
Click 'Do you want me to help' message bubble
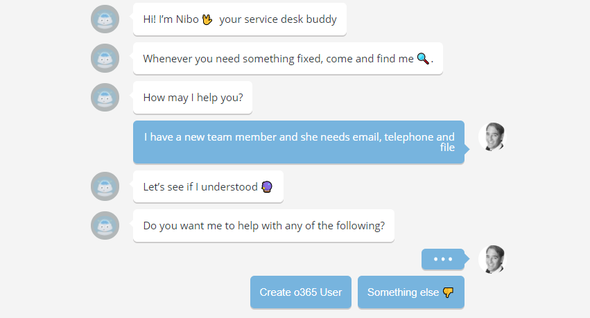[x=263, y=226]
